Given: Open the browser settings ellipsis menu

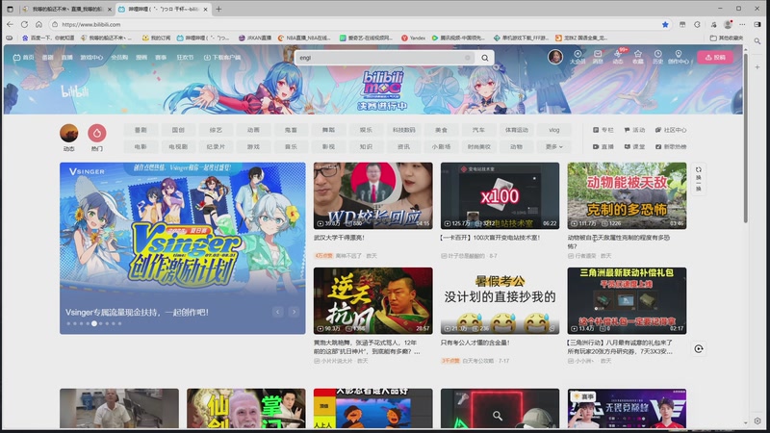Looking at the screenshot, I should pyautogui.click(x=742, y=24).
